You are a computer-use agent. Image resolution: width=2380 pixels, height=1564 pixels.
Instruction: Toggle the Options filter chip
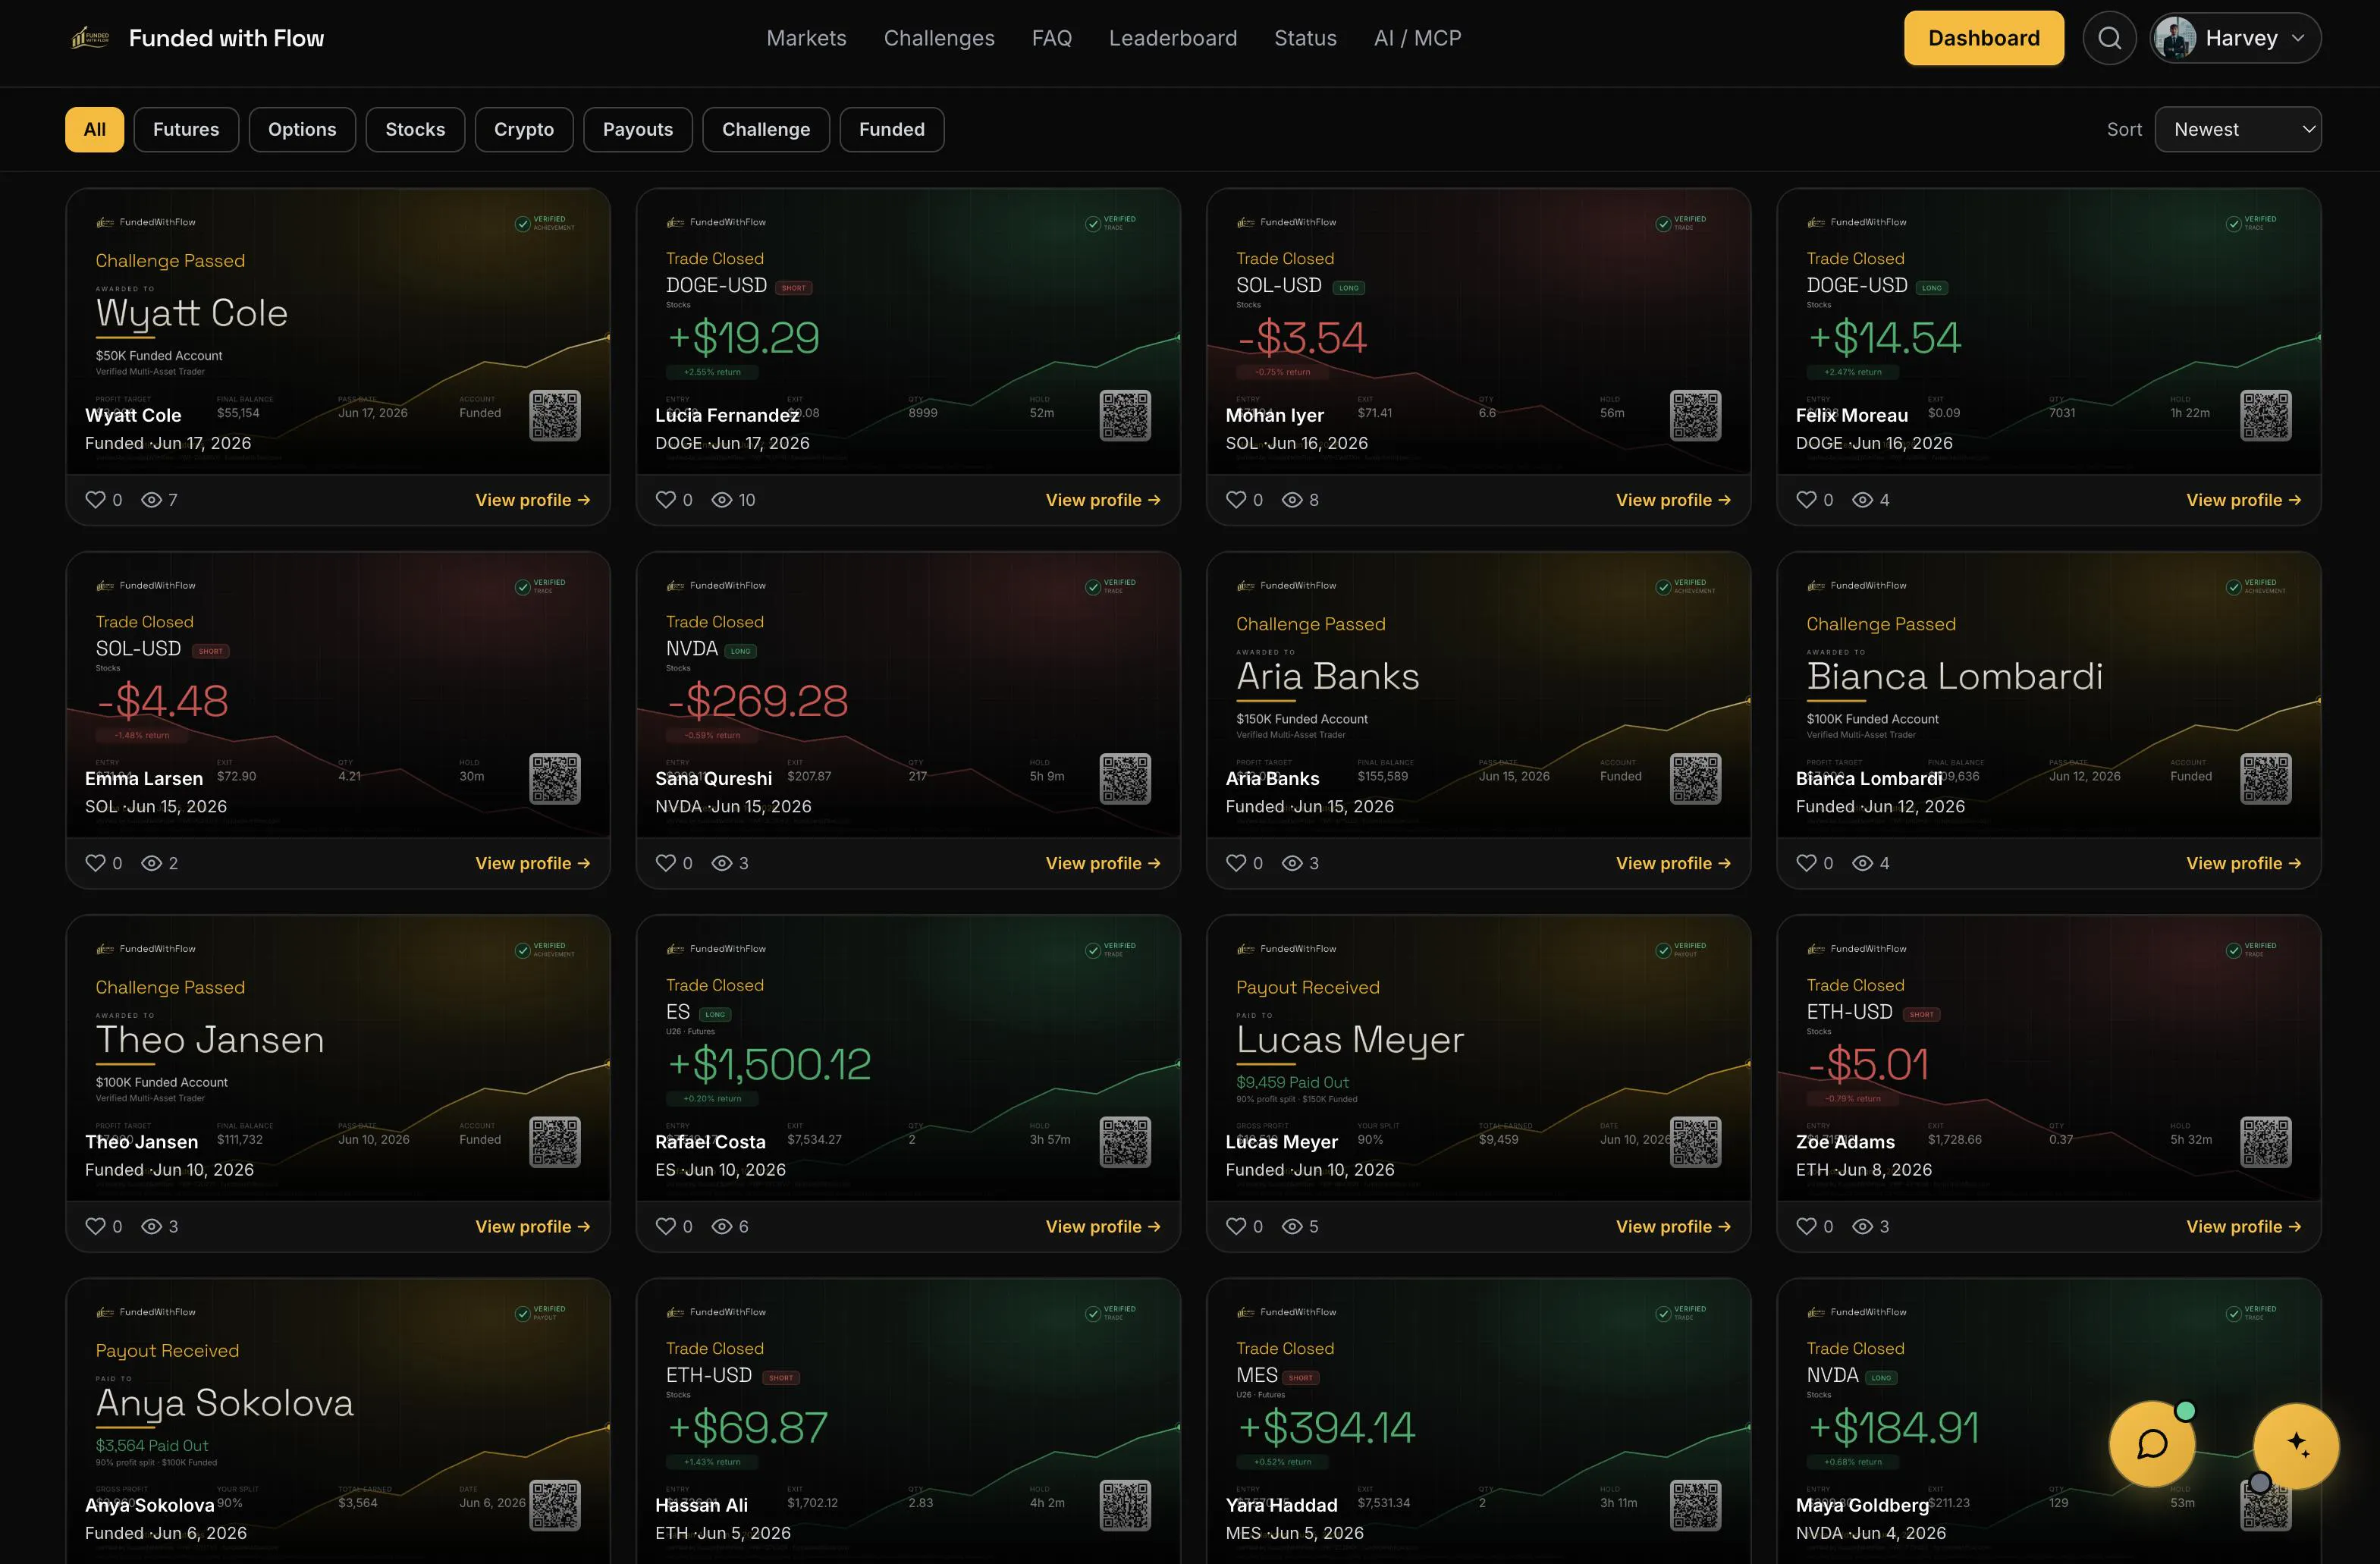point(302,129)
